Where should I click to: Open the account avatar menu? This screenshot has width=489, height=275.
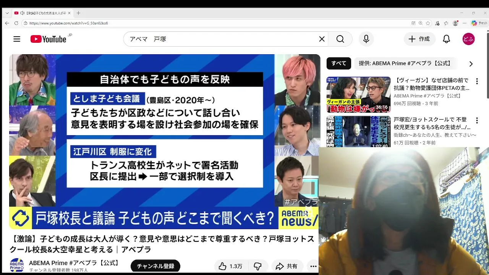click(468, 39)
